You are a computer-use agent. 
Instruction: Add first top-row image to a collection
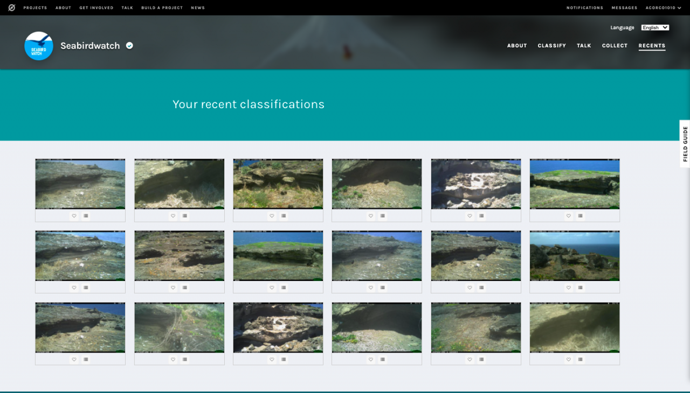click(x=86, y=216)
